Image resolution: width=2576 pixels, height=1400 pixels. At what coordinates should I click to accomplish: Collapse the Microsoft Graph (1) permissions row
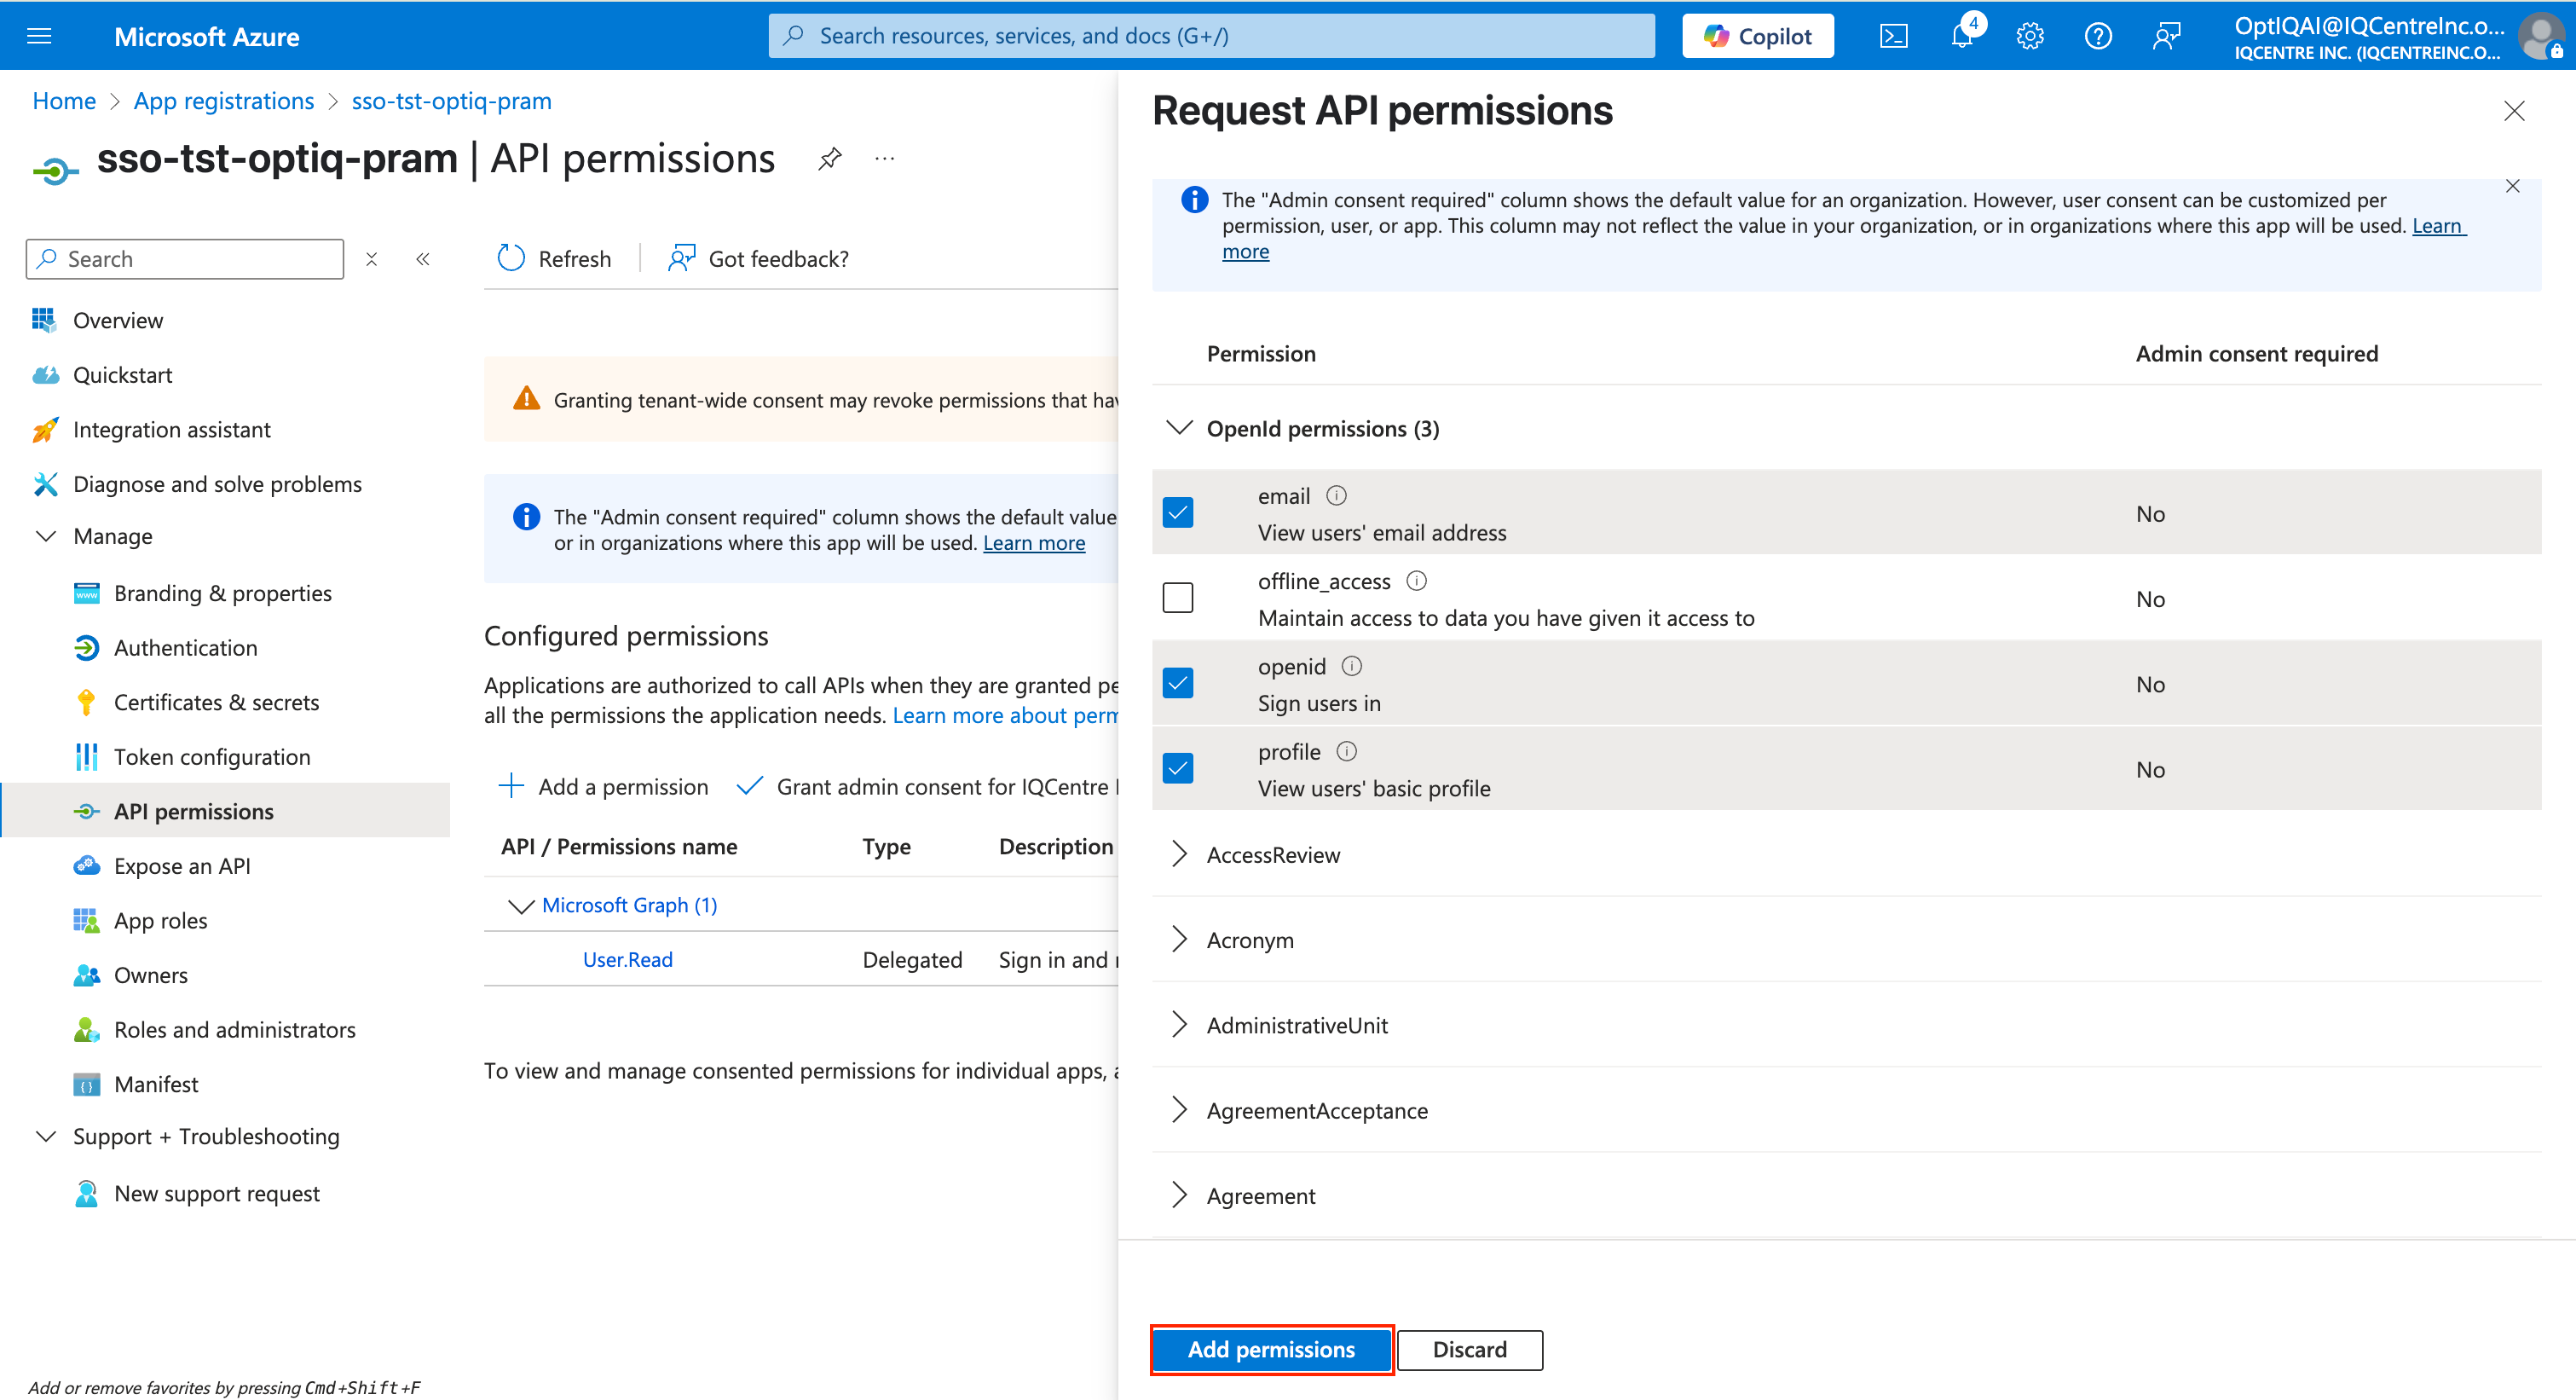520,906
